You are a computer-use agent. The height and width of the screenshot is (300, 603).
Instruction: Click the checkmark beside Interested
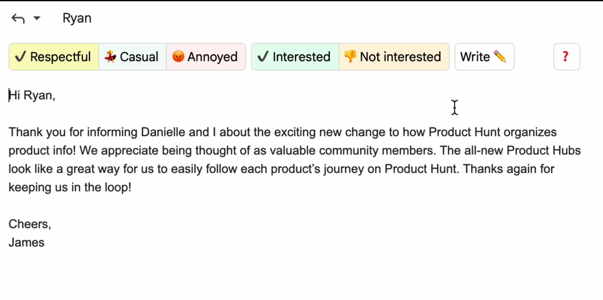tap(263, 57)
